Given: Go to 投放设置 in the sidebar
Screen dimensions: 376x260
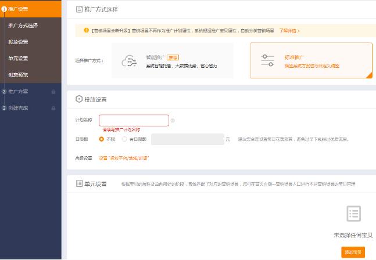Looking at the screenshot, I should coord(18,42).
